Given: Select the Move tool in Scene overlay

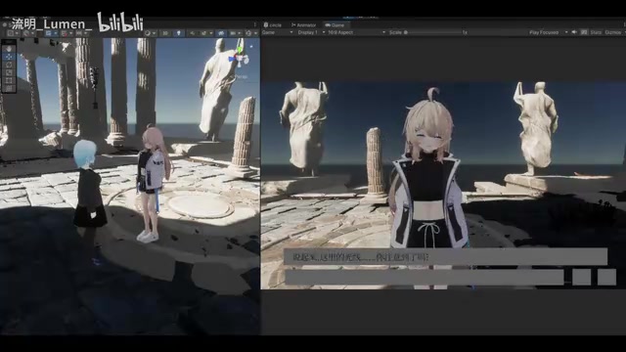Looking at the screenshot, I should [9, 57].
